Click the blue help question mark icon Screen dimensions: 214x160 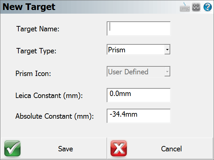pos(208,7)
